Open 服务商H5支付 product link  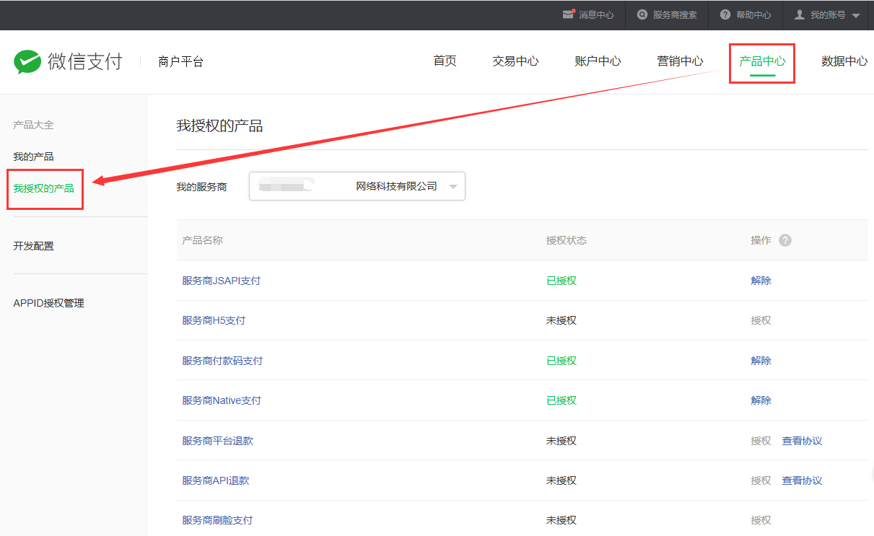click(x=214, y=320)
